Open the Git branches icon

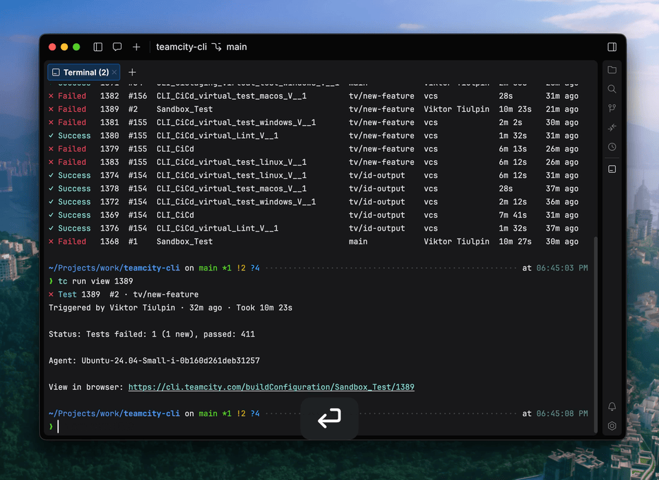click(x=612, y=108)
